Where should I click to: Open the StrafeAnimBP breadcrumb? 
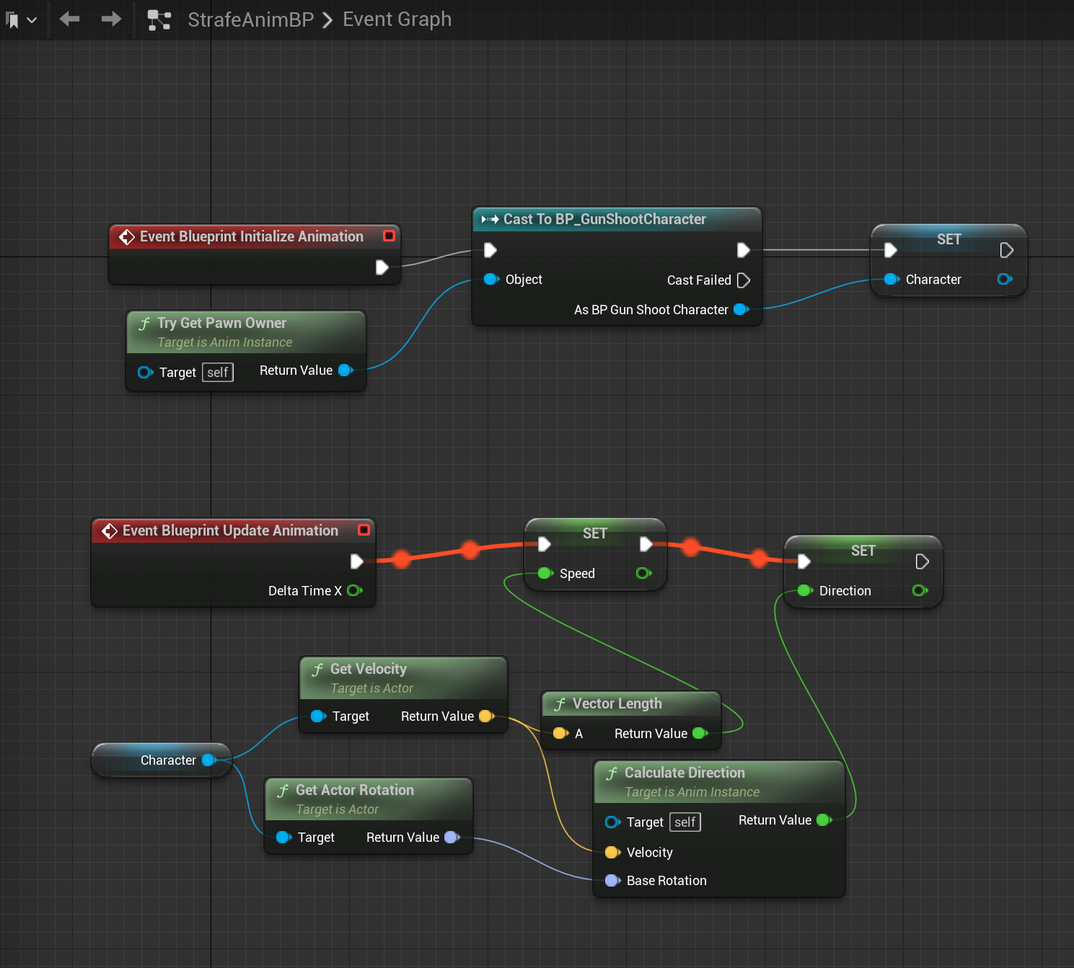point(250,19)
